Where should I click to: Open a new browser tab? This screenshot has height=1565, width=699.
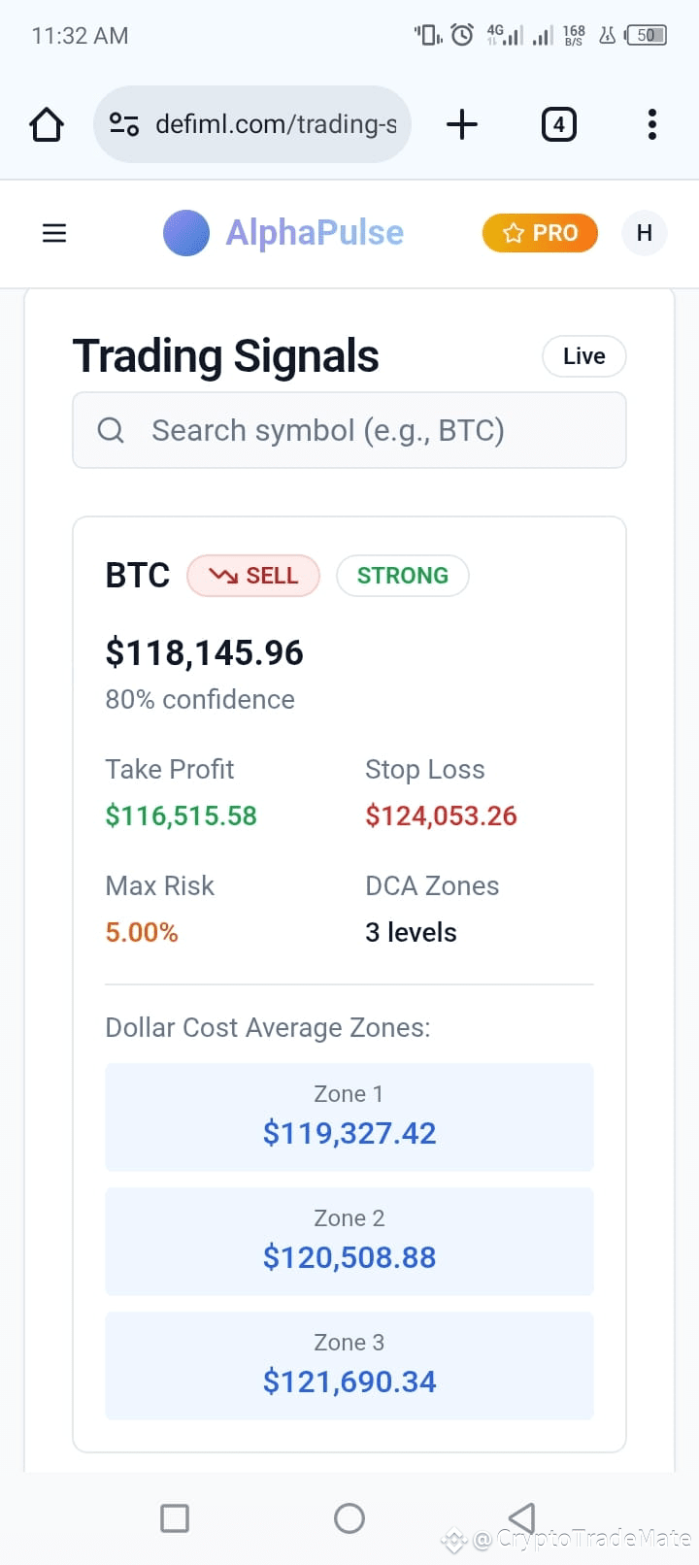click(x=462, y=124)
